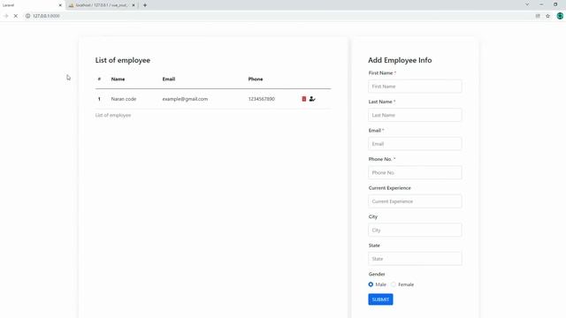Close the Laravel tab
The height and width of the screenshot is (318, 566).
(60, 5)
